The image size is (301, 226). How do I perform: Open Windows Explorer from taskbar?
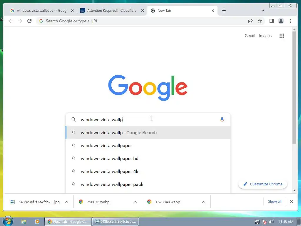(x=24, y=222)
